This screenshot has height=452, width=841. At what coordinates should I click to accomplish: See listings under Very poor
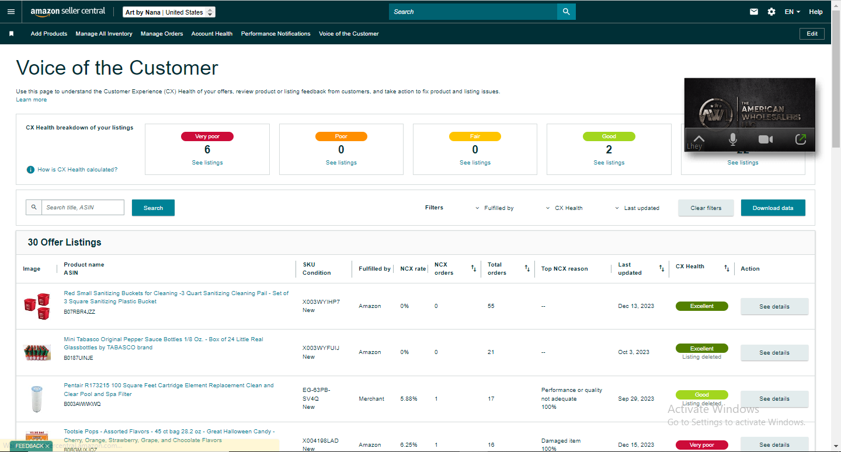[207, 163]
